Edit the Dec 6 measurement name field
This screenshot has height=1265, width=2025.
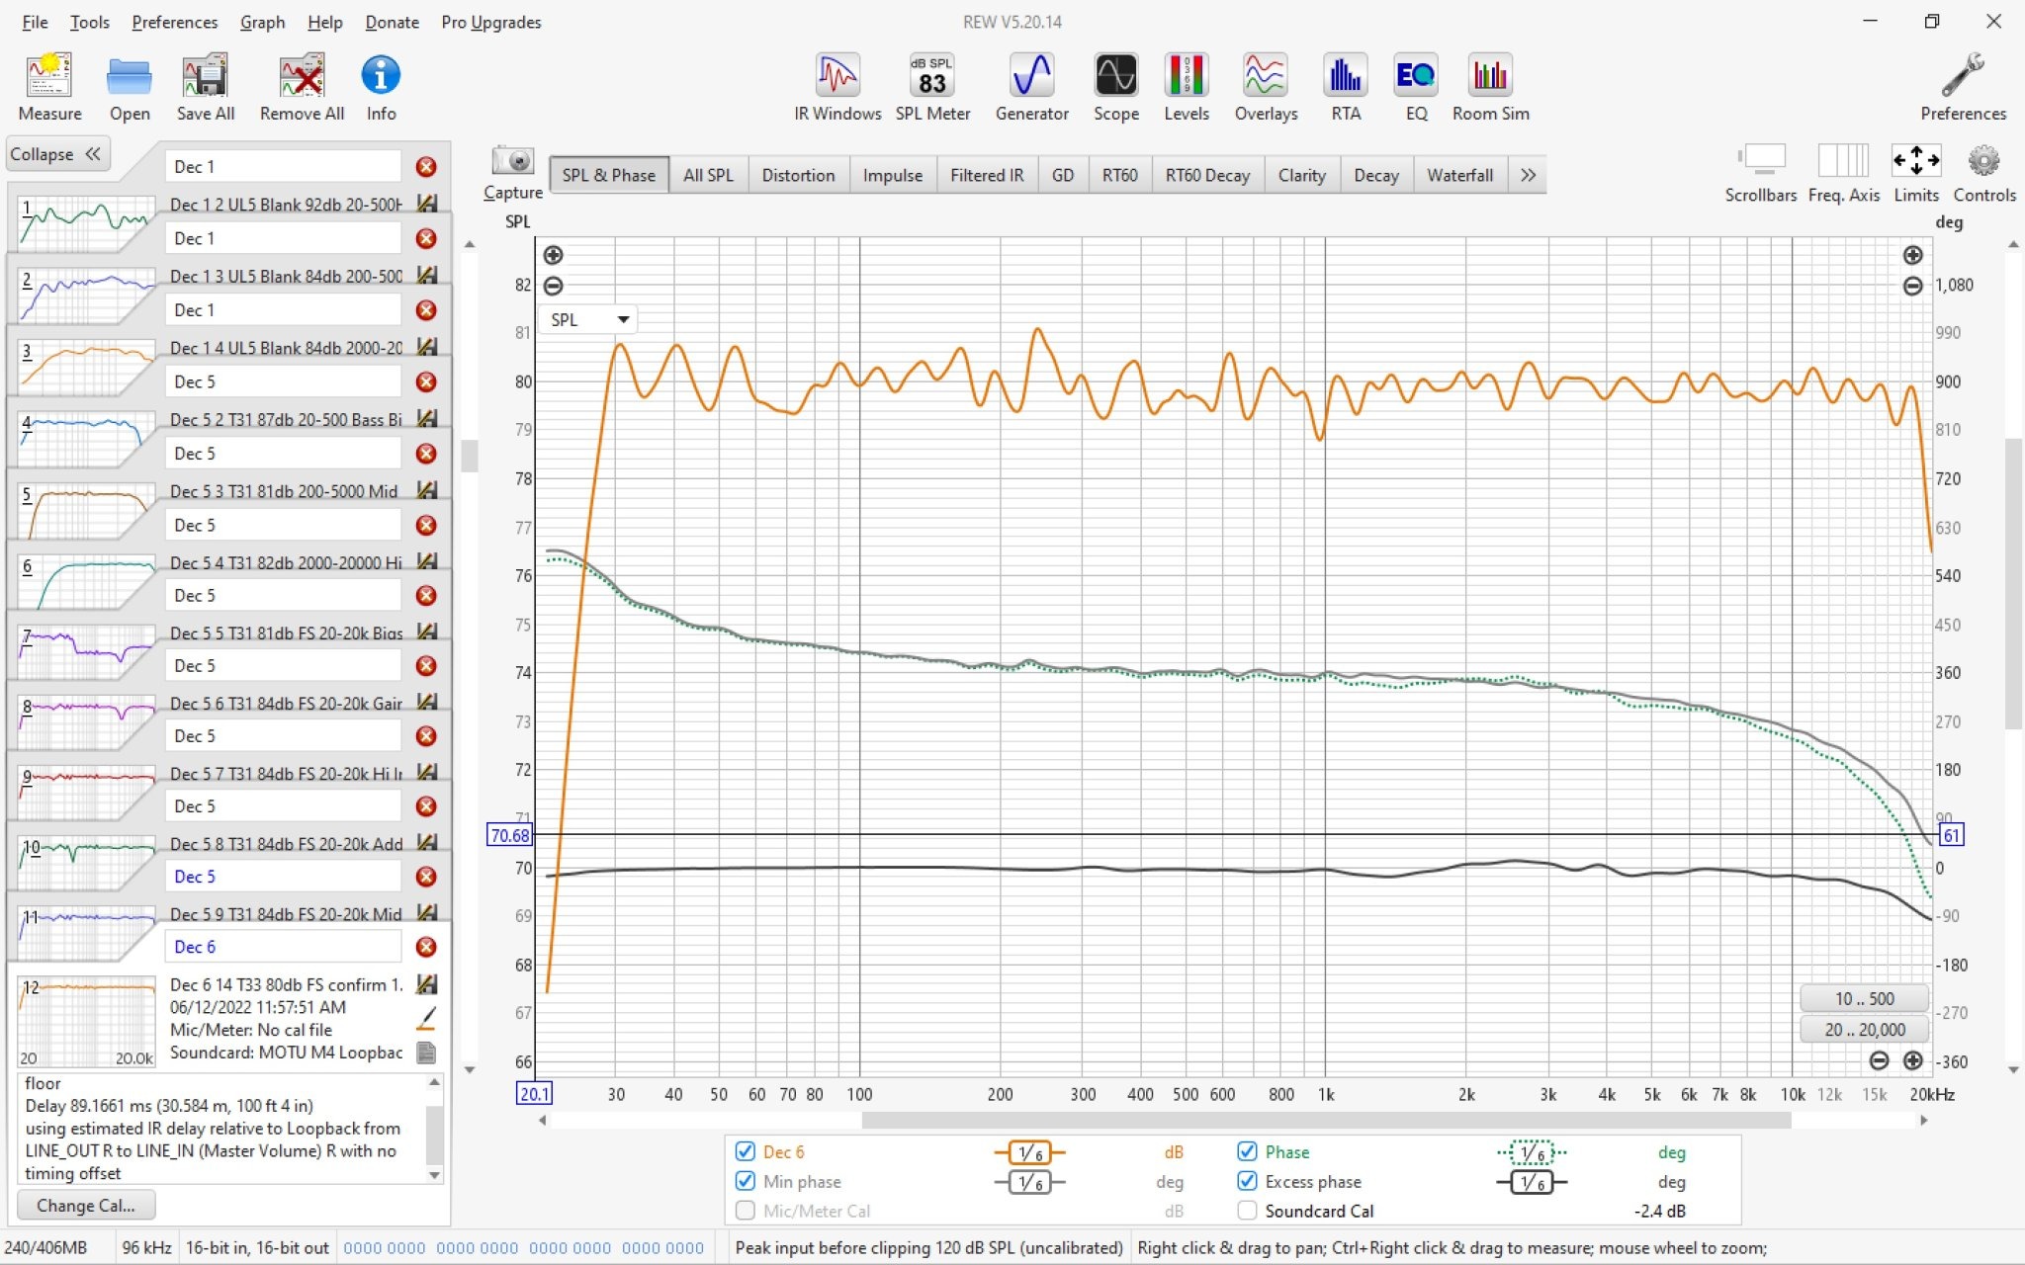point(283,947)
